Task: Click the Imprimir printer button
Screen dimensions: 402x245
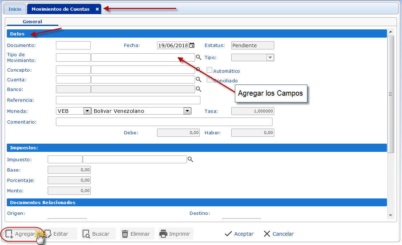Action: [x=175, y=234]
